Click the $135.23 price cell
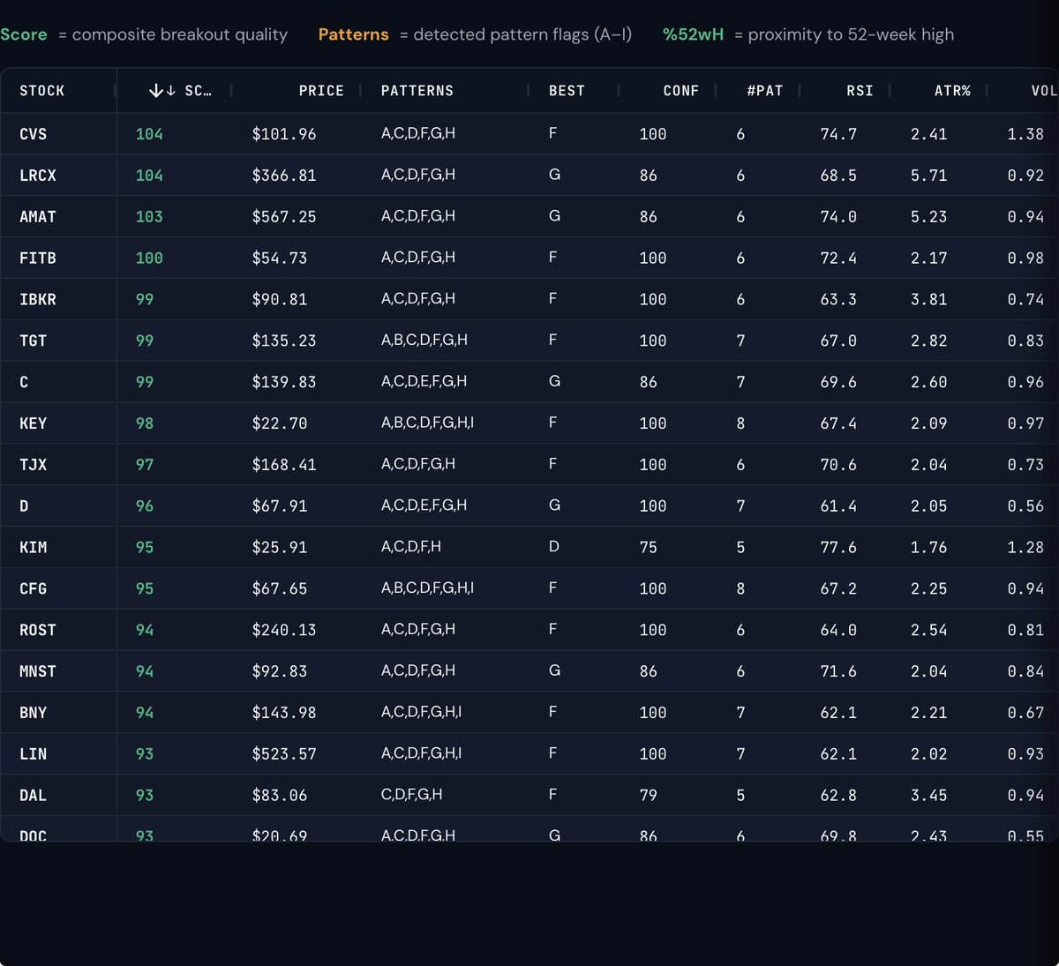This screenshot has width=1059, height=966. coord(284,341)
